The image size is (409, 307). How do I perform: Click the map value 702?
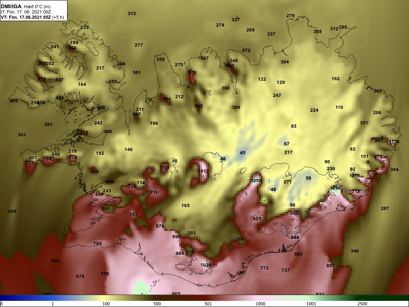pyautogui.click(x=84, y=133)
